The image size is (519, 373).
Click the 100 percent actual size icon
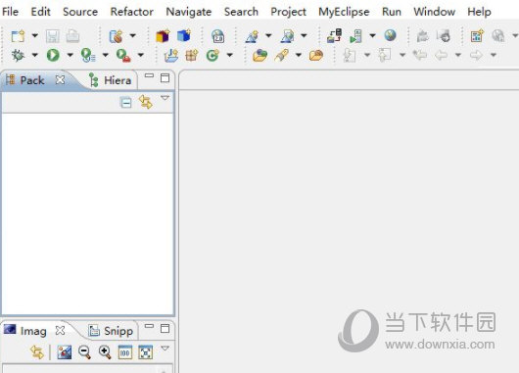click(x=125, y=352)
